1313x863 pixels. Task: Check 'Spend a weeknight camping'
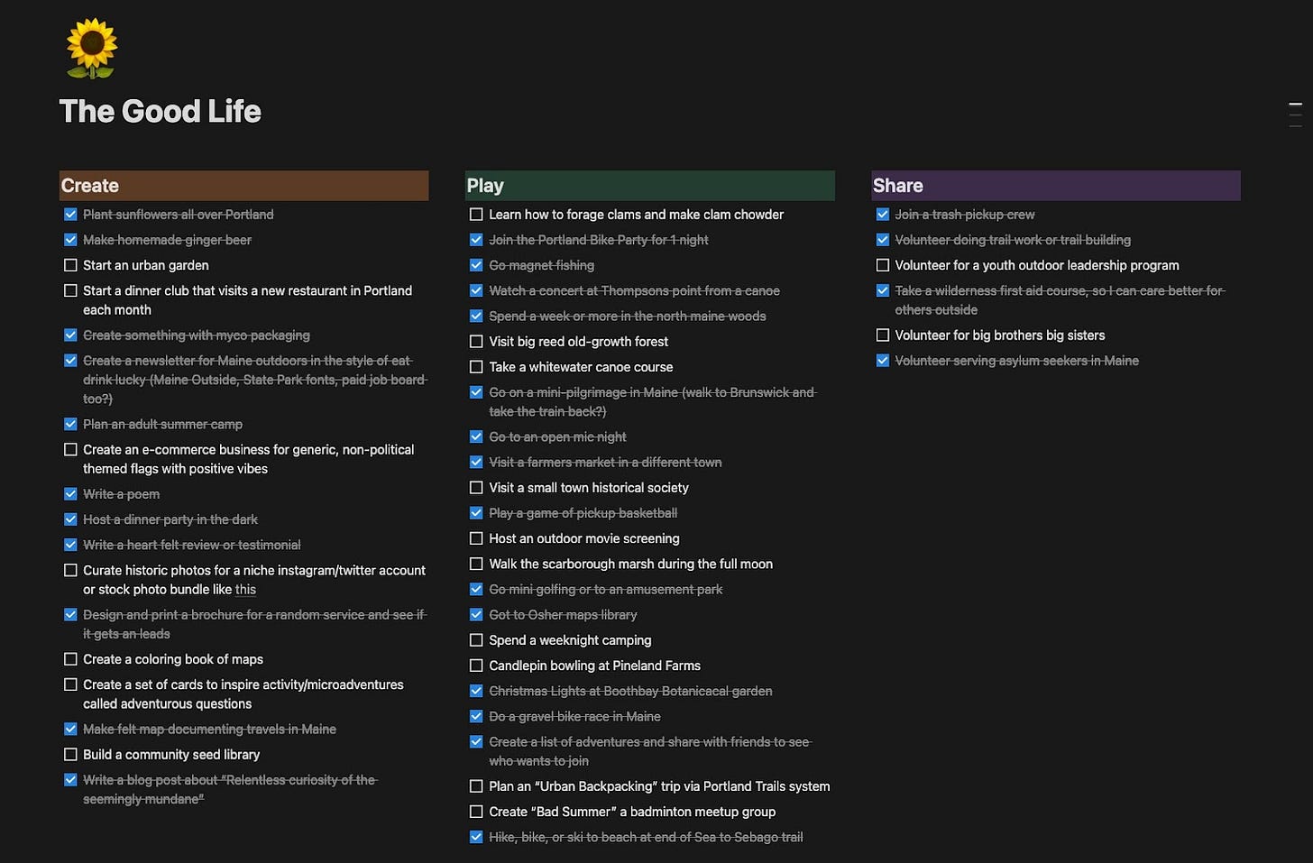pos(476,640)
